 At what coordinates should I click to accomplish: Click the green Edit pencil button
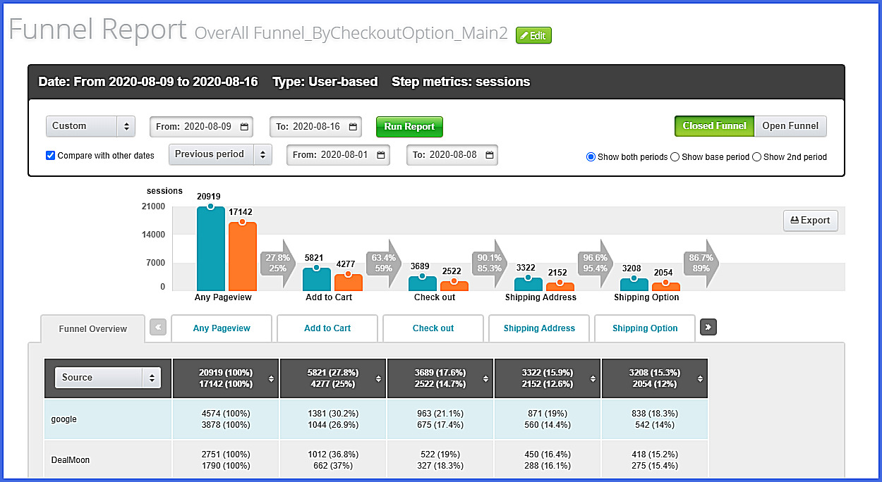tap(533, 35)
